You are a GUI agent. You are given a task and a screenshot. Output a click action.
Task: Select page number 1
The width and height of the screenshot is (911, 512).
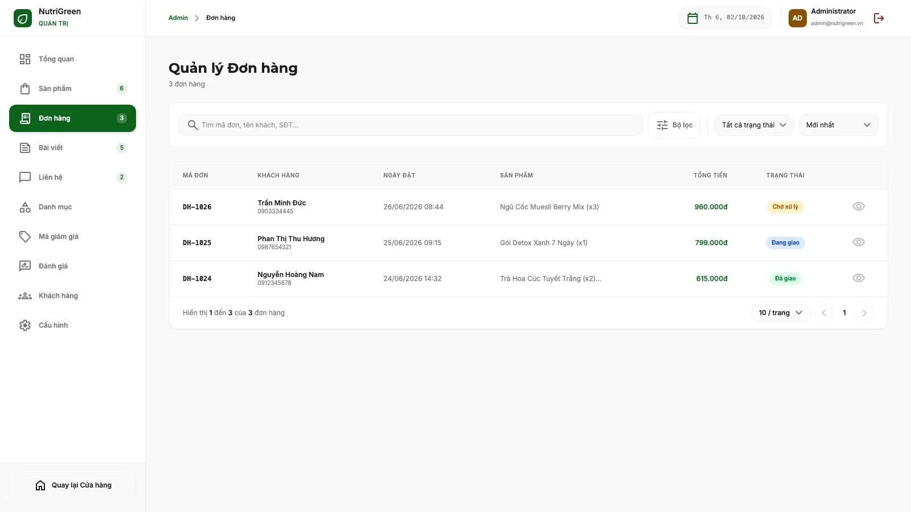(844, 313)
